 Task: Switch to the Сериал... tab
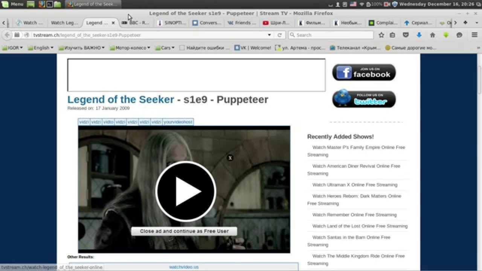point(419,23)
